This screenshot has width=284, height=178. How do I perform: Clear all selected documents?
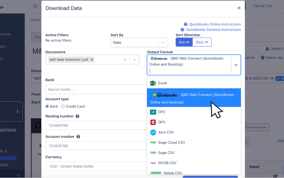coord(125,60)
